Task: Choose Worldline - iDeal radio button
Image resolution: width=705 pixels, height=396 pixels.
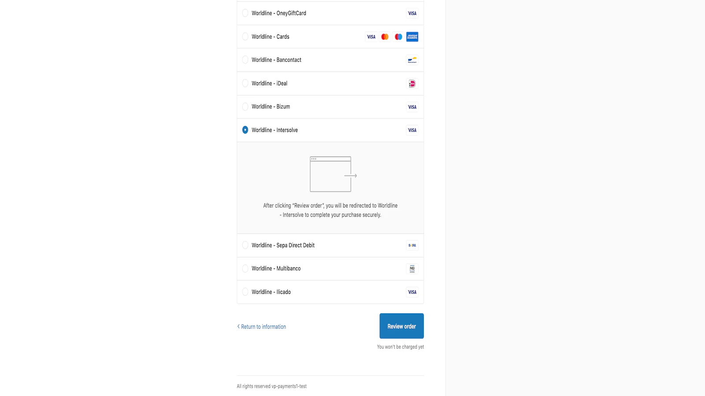Action: [245, 83]
